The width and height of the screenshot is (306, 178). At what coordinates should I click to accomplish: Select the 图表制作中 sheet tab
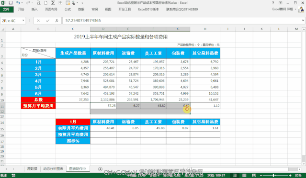point(78,169)
